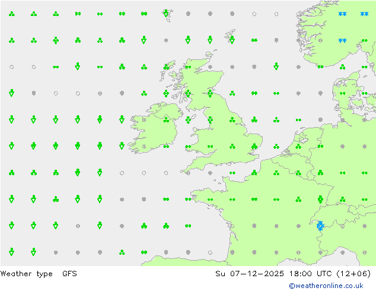Click the rain symbol over the Netherlands
The height and width of the screenshot is (291, 376).
(298, 146)
